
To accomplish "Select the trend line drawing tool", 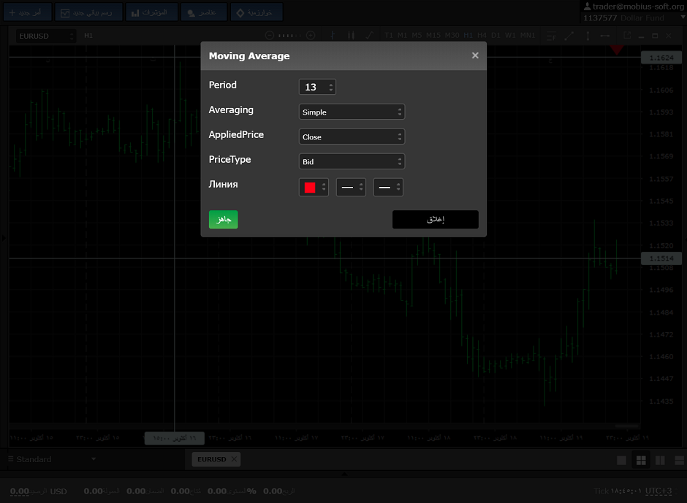I will tap(569, 36).
